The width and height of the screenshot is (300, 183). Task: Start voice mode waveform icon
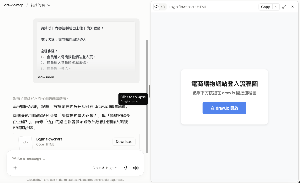pyautogui.click(x=136, y=168)
